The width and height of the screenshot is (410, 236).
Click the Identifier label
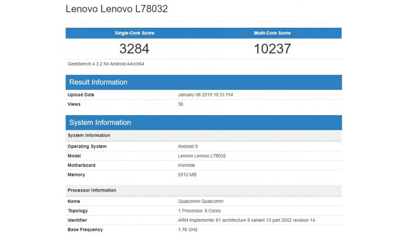click(77, 220)
